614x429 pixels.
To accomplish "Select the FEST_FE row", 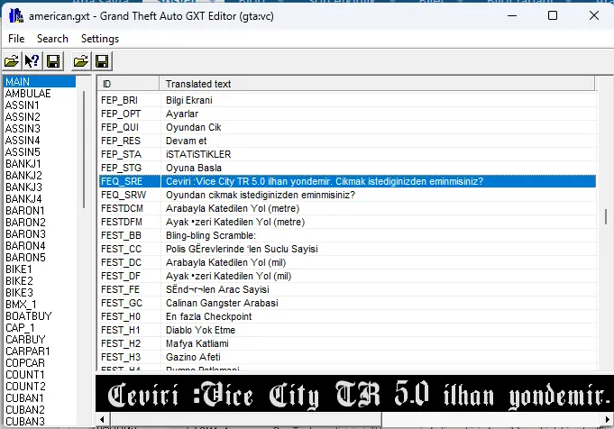I will click(347, 289).
